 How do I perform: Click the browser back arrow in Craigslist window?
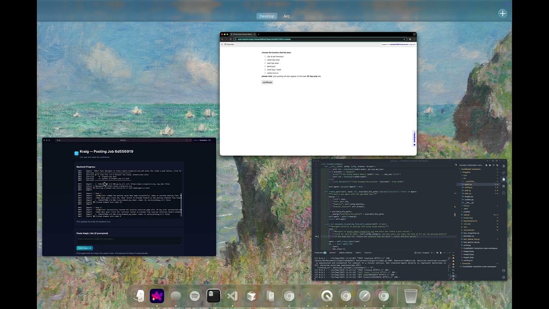click(222, 39)
